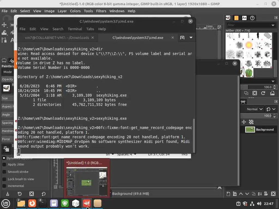Launch Firefox from the taskbar

[x=32, y=203]
